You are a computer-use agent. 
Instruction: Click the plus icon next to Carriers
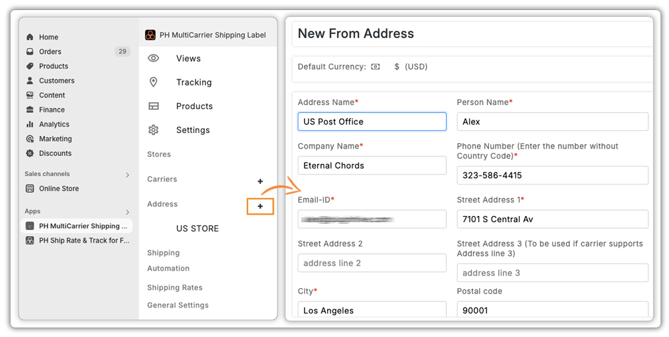pos(260,181)
